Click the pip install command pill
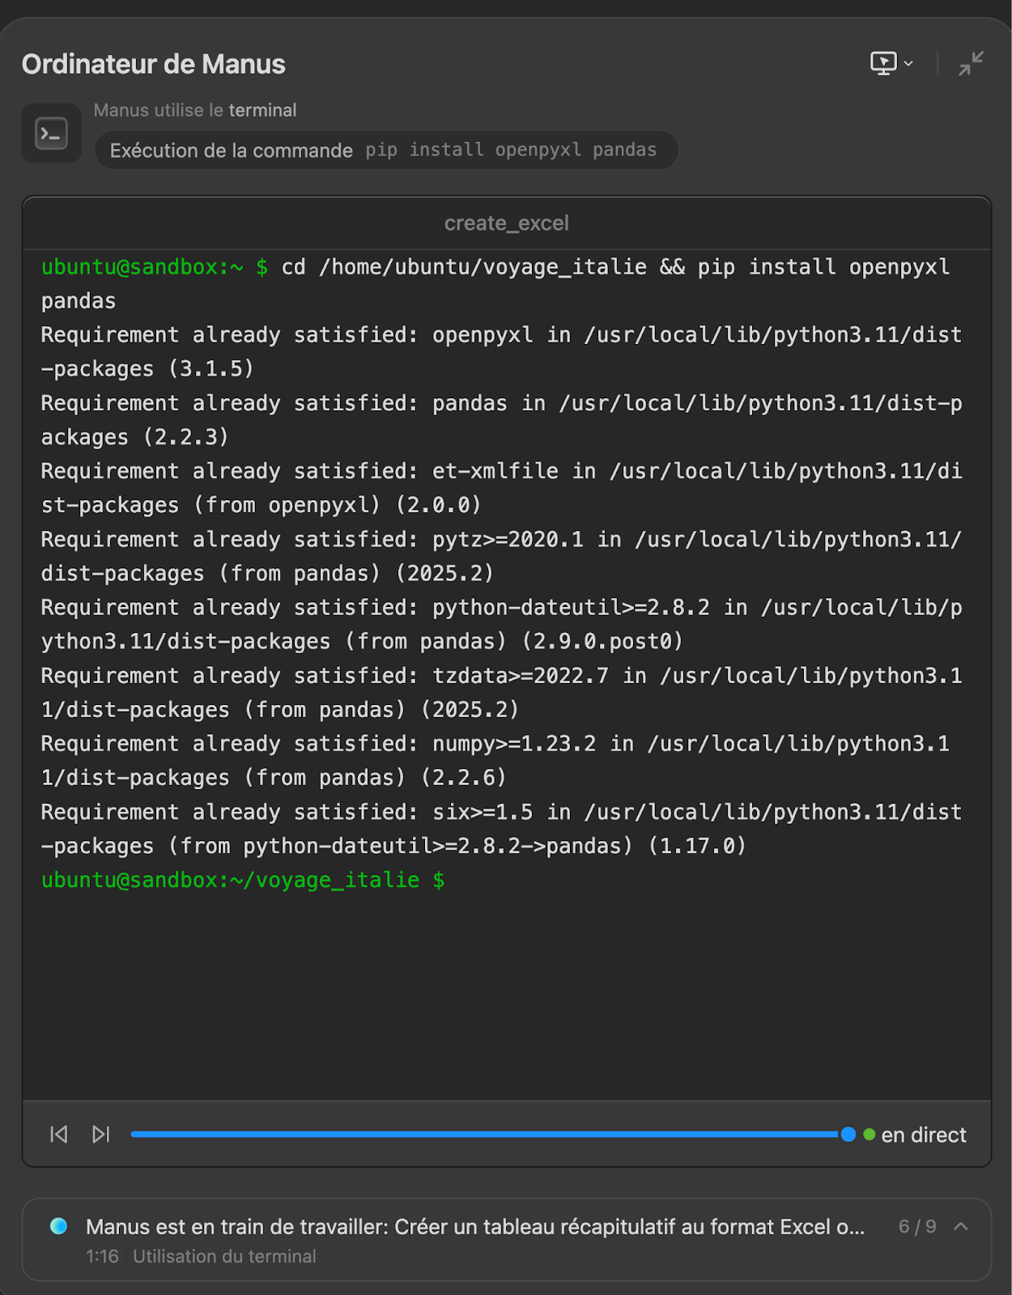Screen dimensions: 1012x1295 click(385, 151)
